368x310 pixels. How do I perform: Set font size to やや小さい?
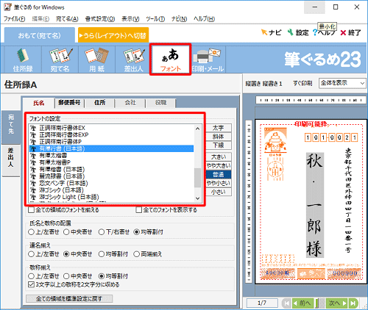pyautogui.click(x=219, y=183)
